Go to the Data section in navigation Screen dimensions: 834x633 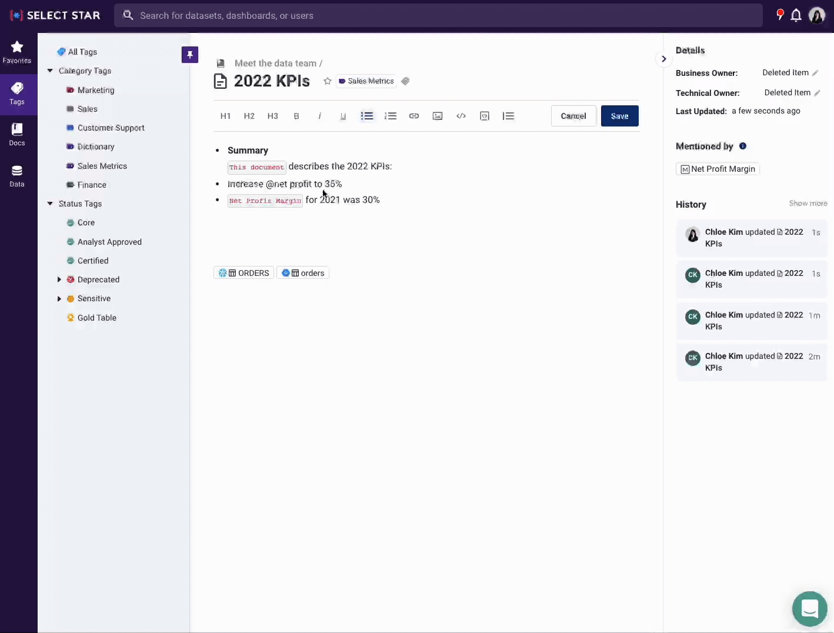[x=17, y=175]
